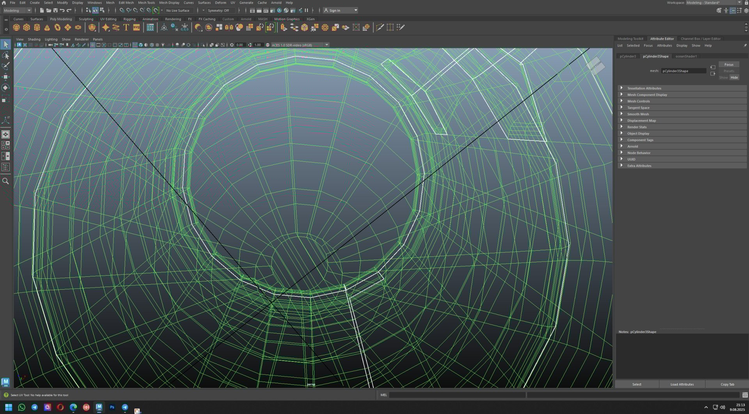Click the Load Attributes button
749x414 pixels.
tap(682, 384)
